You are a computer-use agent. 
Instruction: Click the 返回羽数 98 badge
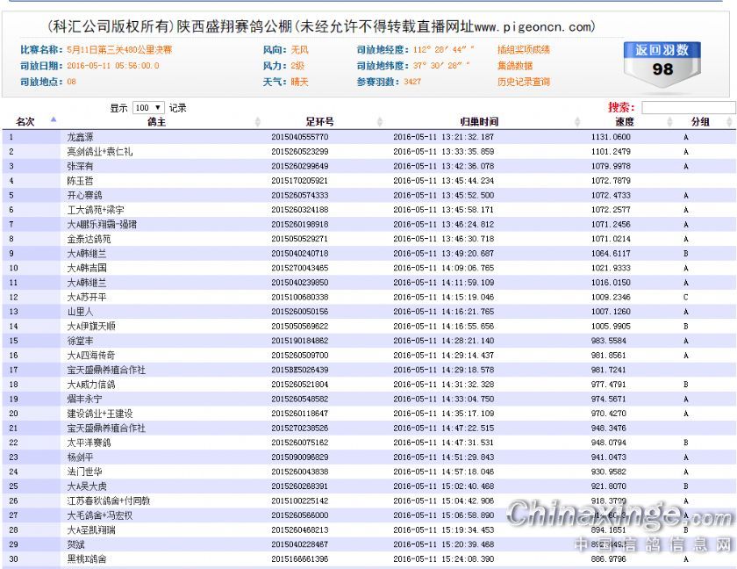pos(662,61)
